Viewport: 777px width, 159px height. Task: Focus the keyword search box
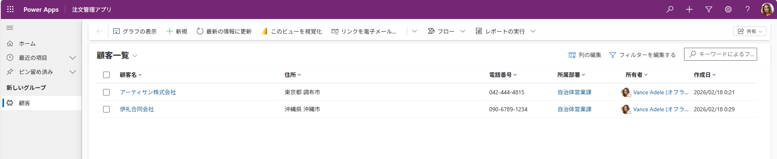[721, 54]
